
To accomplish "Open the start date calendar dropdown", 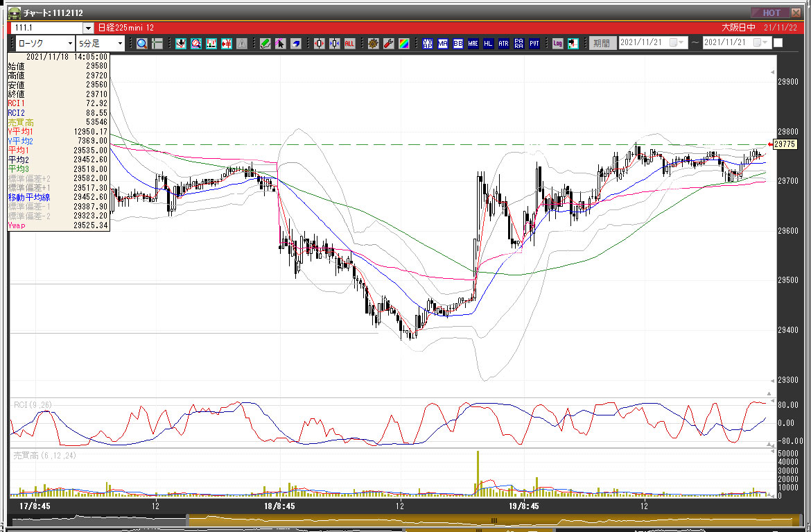I will coord(677,42).
